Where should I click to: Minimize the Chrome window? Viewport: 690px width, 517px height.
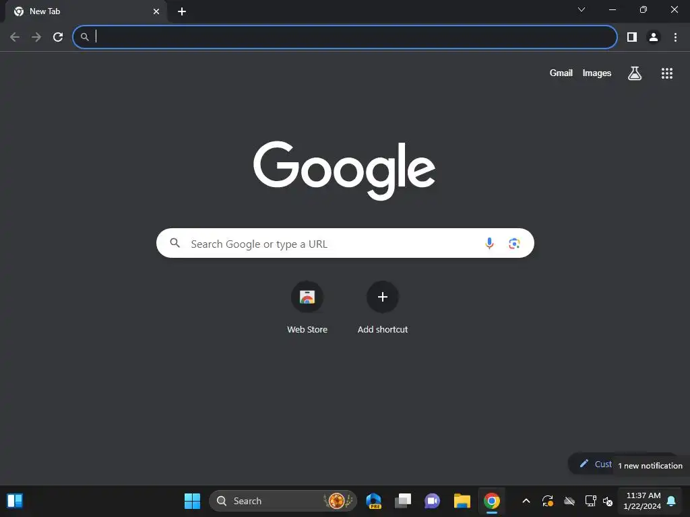(x=612, y=9)
